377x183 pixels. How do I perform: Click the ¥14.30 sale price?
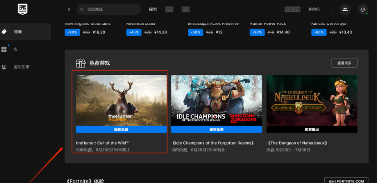(x=160, y=32)
